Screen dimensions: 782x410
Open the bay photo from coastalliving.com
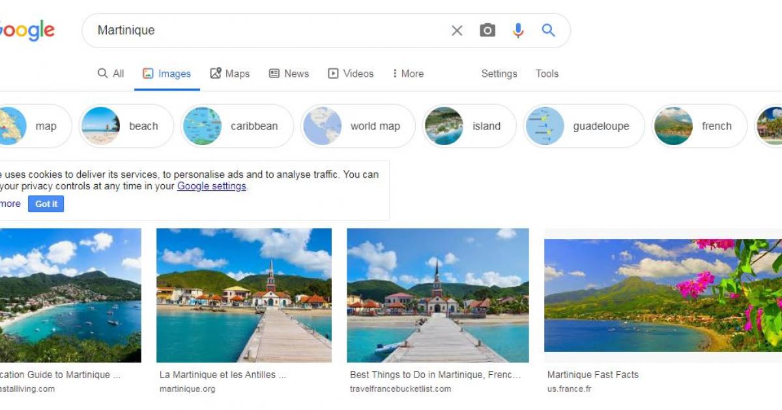pyautogui.click(x=70, y=295)
